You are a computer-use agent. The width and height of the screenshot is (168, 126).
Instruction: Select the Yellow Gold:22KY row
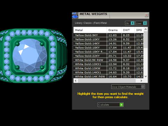point(108,56)
